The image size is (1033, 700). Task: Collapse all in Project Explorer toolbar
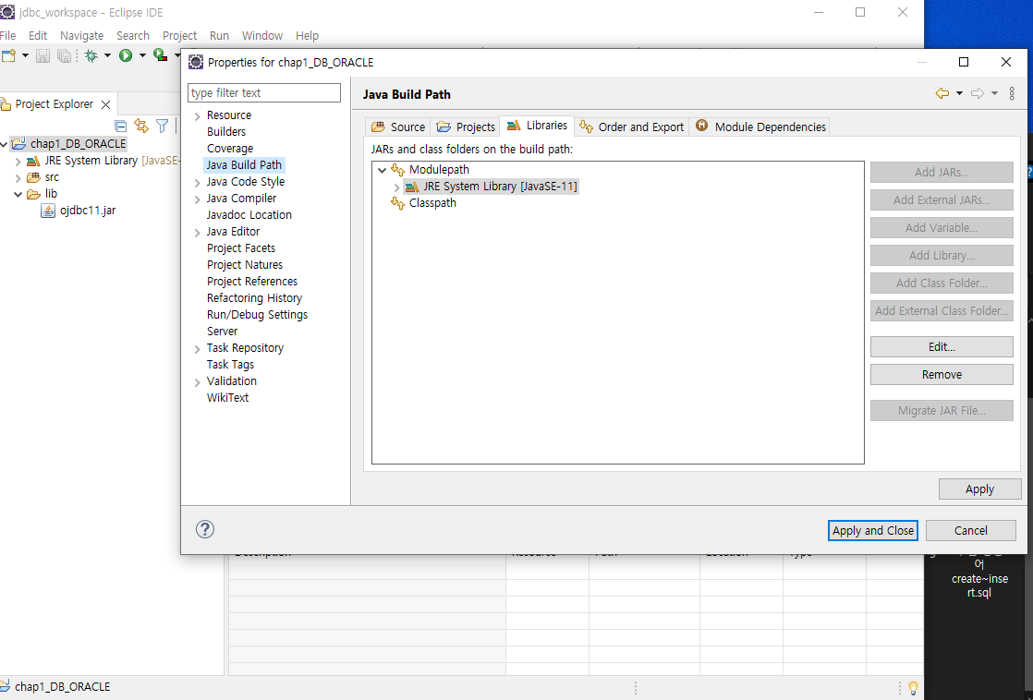click(120, 126)
